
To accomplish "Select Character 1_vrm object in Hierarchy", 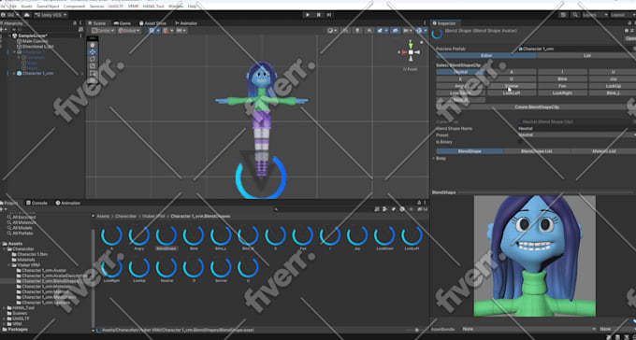I will point(37,74).
